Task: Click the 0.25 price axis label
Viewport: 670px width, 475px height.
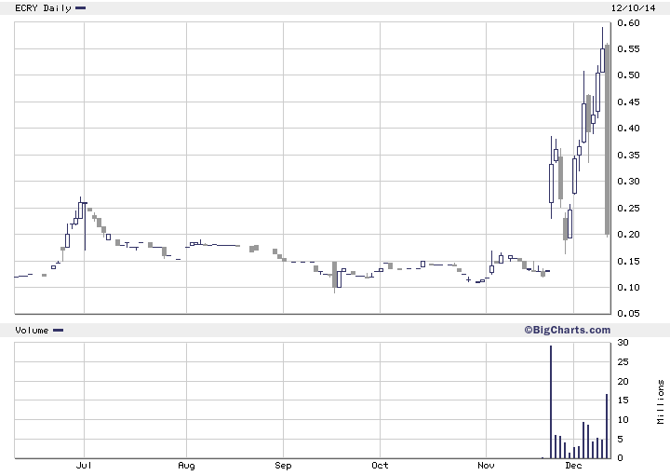Action: point(628,208)
